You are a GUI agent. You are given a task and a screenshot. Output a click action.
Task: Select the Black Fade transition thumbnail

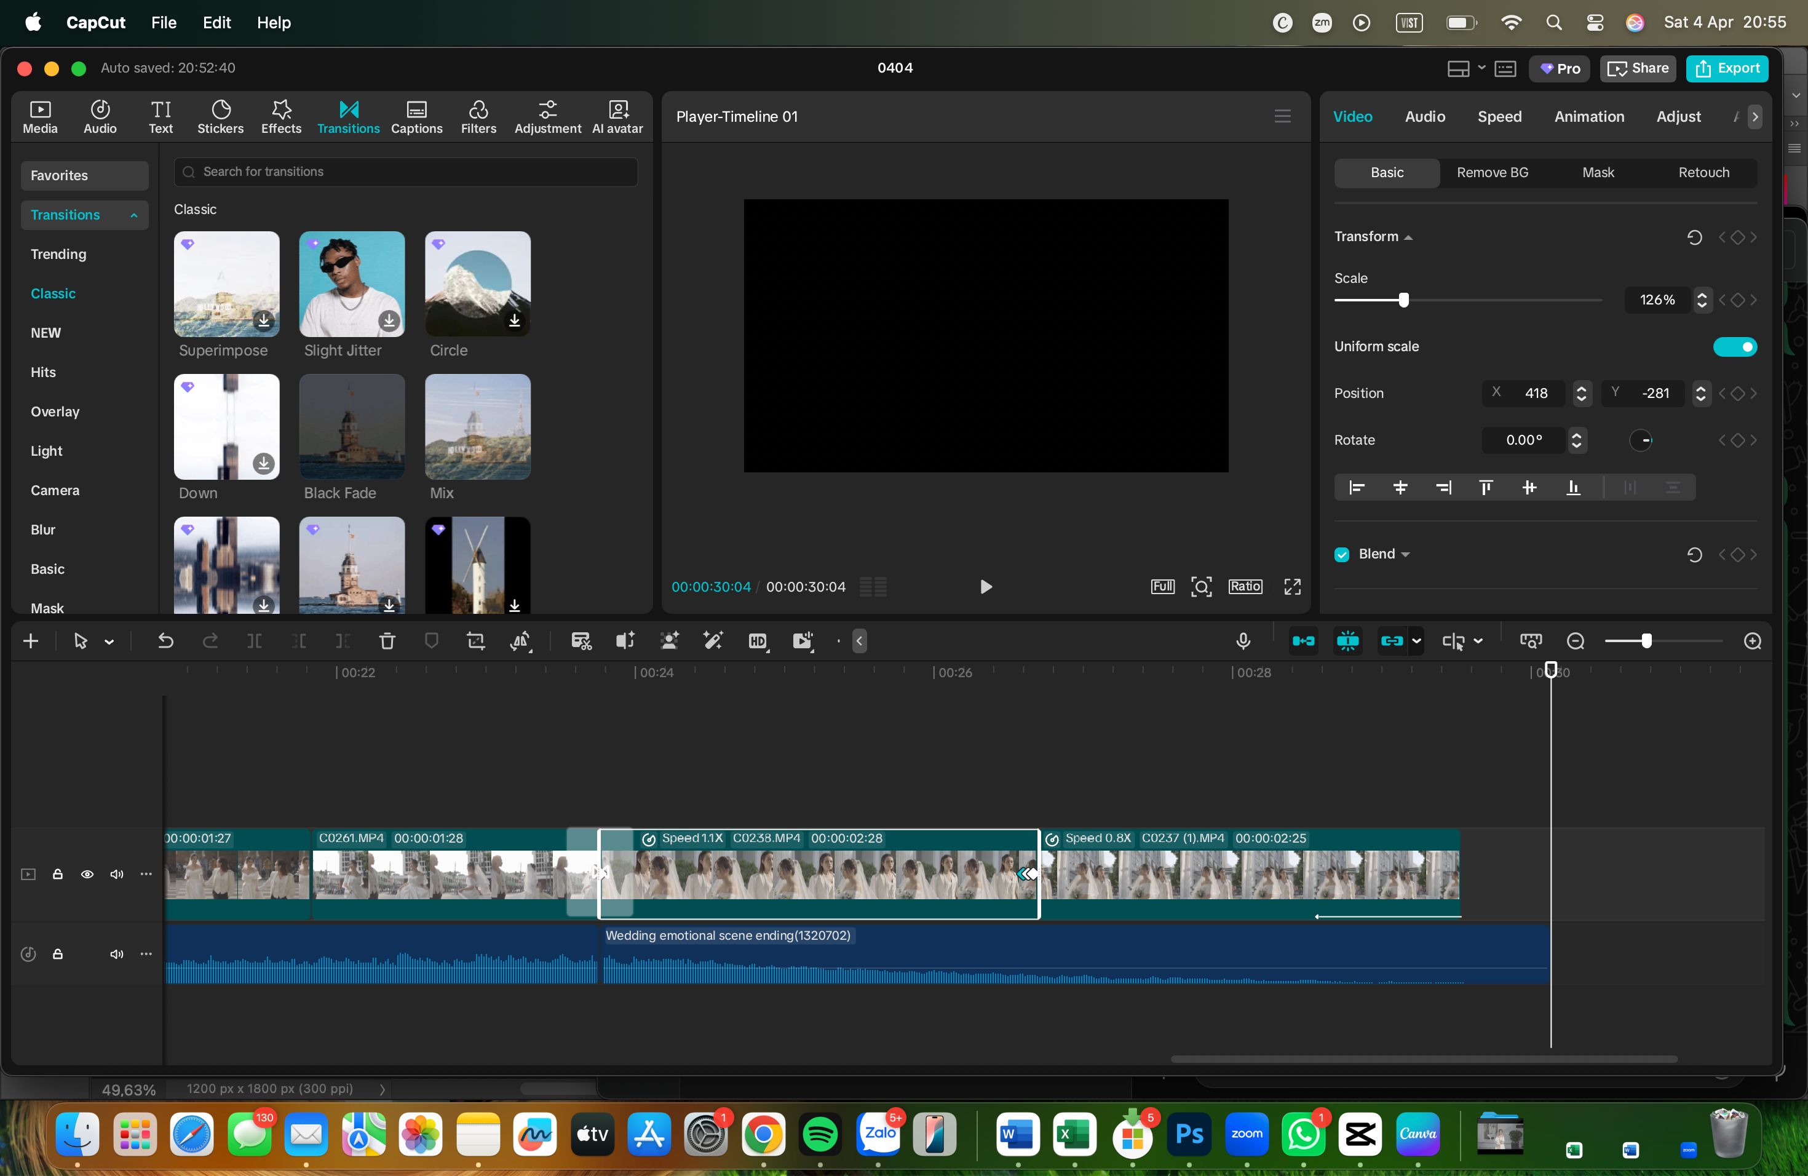(x=352, y=426)
